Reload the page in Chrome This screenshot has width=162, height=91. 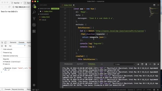click(x=9, y=7)
